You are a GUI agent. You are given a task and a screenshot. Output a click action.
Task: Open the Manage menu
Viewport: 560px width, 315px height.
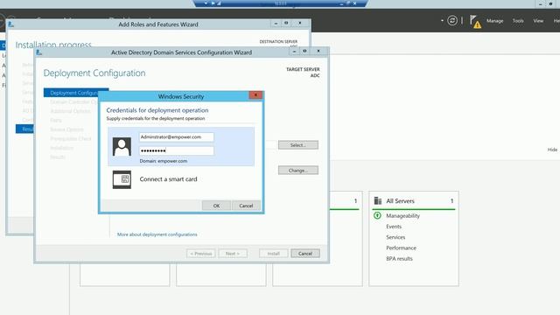tap(494, 21)
